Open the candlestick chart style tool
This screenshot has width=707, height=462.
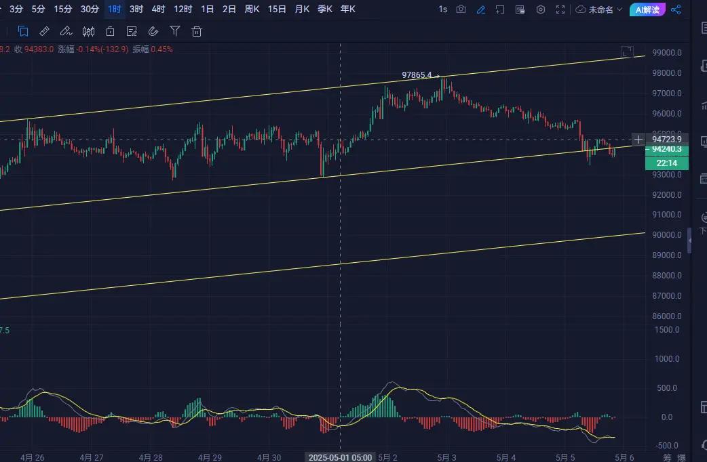[x=88, y=31]
